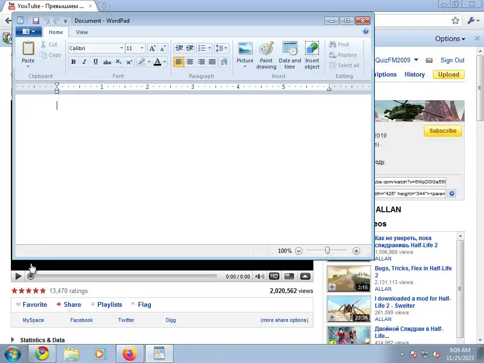Switch to the View ribbon tab
The image size is (484, 363).
click(82, 32)
